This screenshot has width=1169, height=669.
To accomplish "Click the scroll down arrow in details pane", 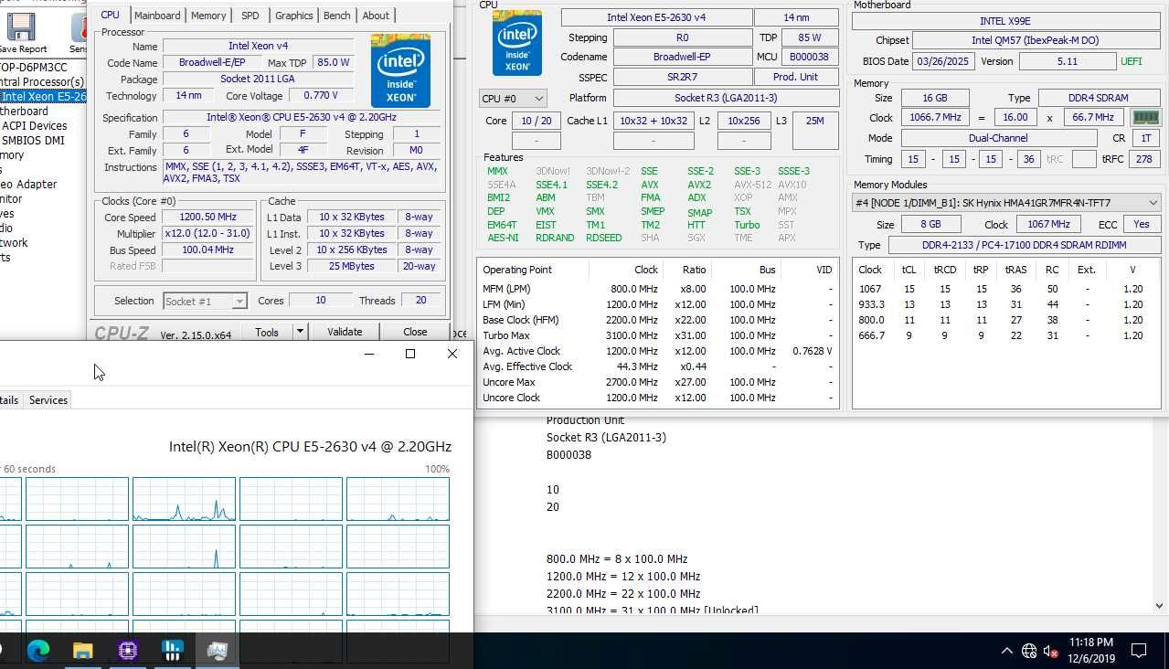I will (x=1160, y=605).
